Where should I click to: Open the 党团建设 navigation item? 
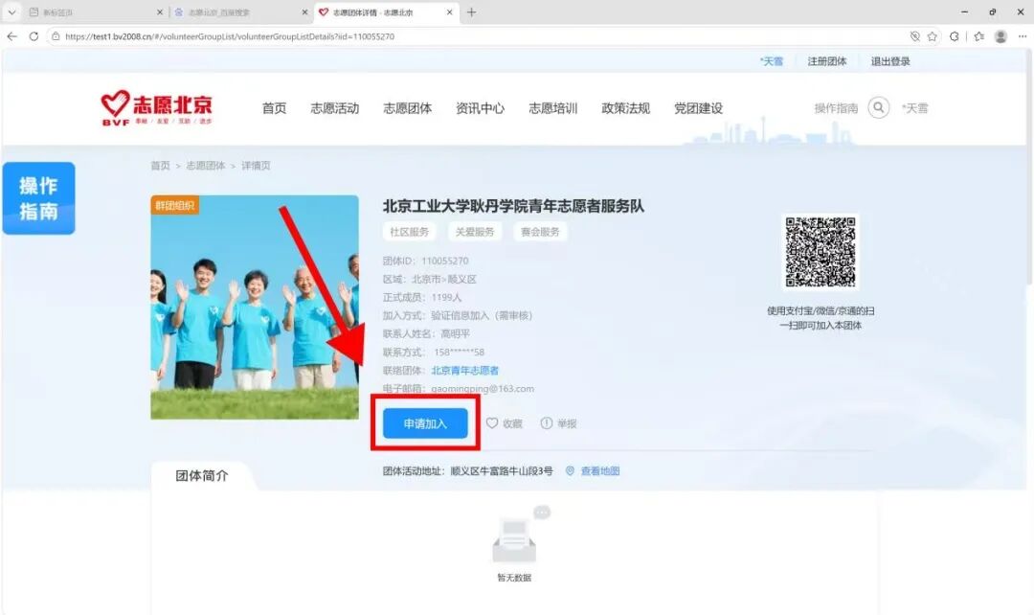(698, 108)
